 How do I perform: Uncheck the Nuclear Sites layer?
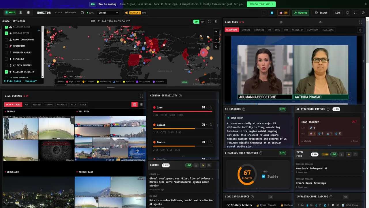(6, 33)
